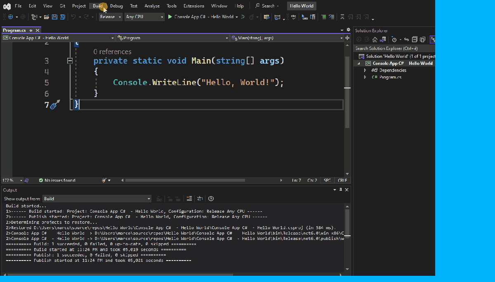
Task: Close the Program.cs tab
Action: tap(38, 31)
